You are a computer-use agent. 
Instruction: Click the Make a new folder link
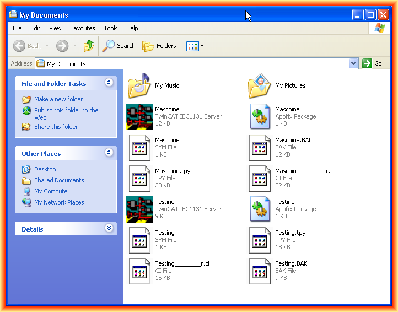click(x=58, y=99)
